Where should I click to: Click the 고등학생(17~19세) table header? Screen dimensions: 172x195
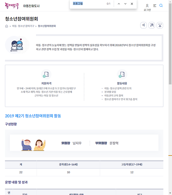point(132,165)
